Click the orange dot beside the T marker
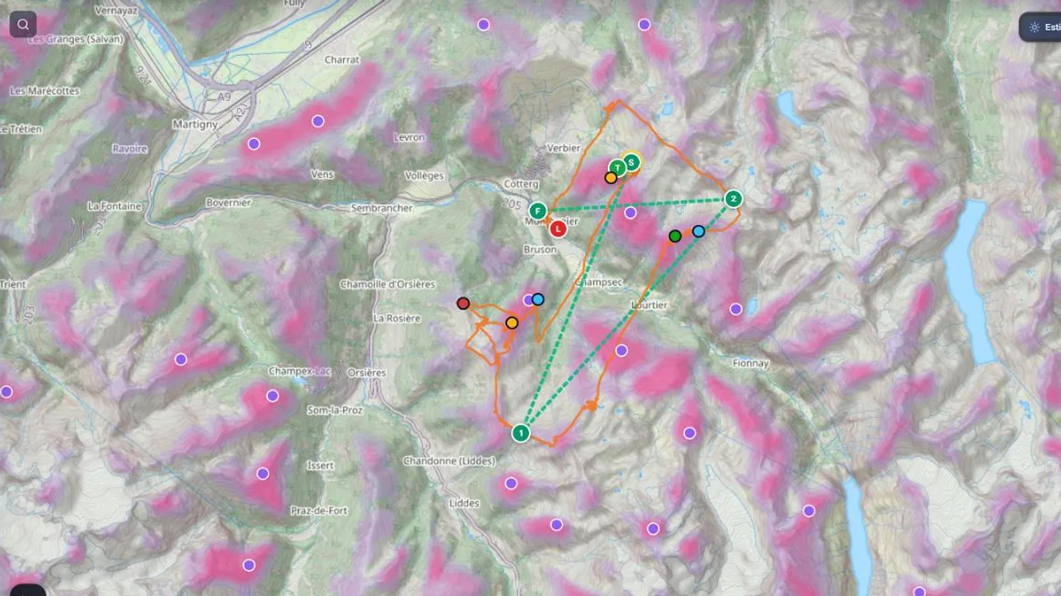This screenshot has height=596, width=1061. point(611,177)
